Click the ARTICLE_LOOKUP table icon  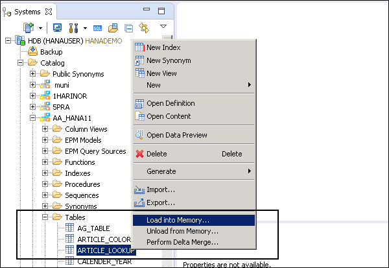point(70,250)
